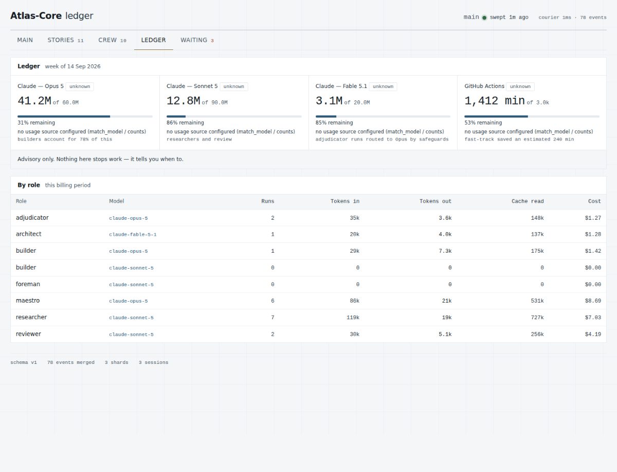Viewport: 617px width, 472px height.
Task: Click the GitHub Actions minutes progress bar
Action: pos(532,116)
